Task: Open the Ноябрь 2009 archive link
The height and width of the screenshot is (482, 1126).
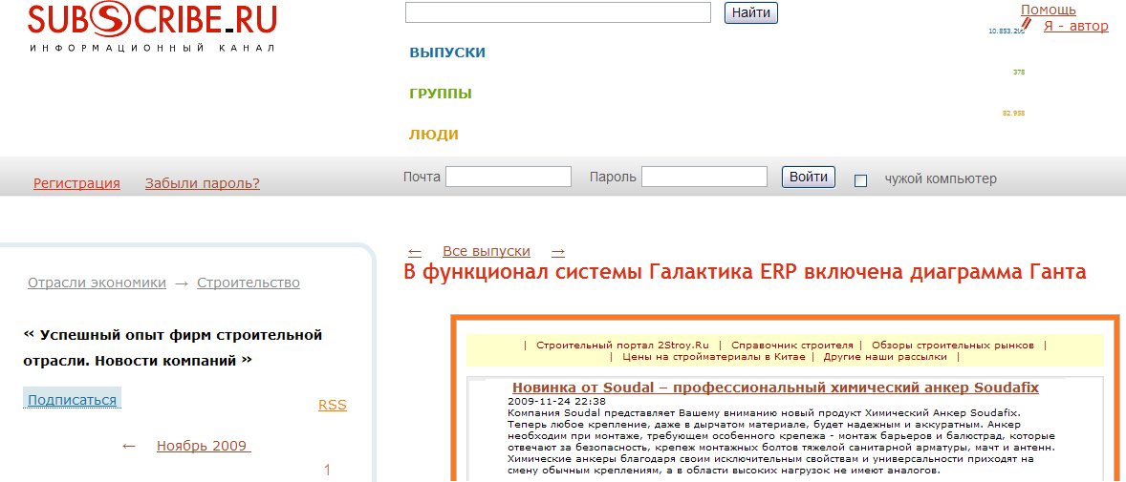Action: 204,446
